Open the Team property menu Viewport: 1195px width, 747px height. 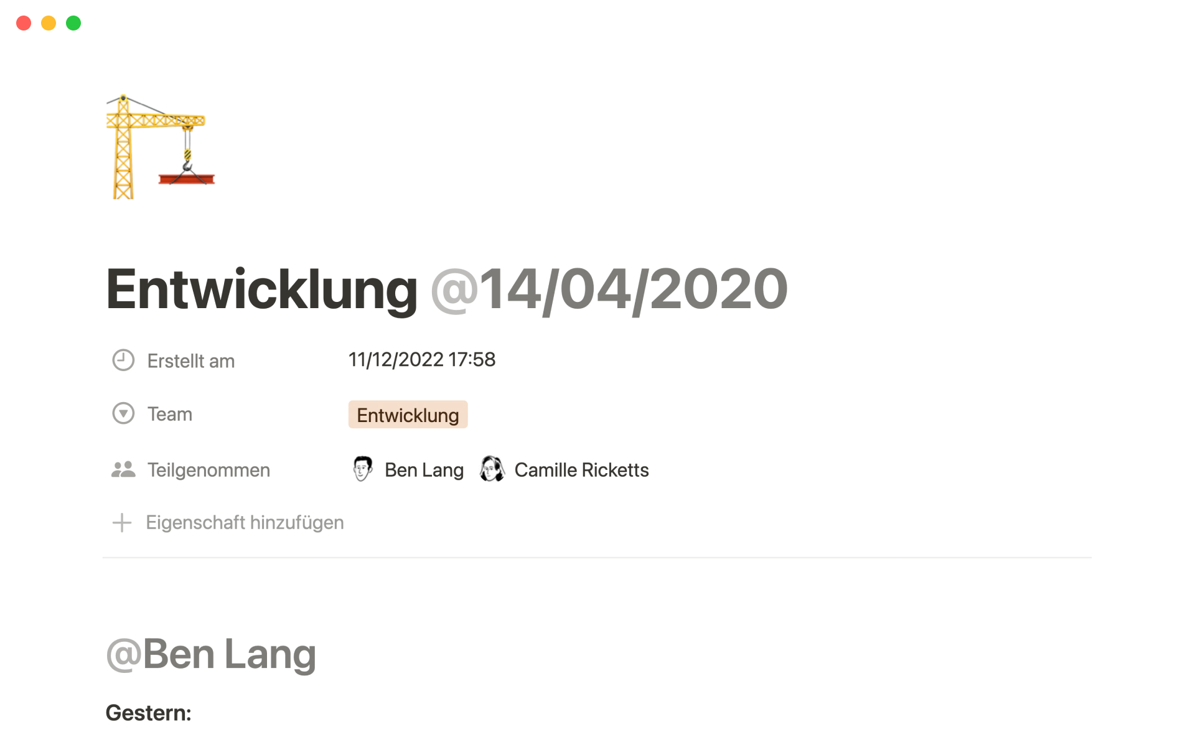pyautogui.click(x=170, y=415)
